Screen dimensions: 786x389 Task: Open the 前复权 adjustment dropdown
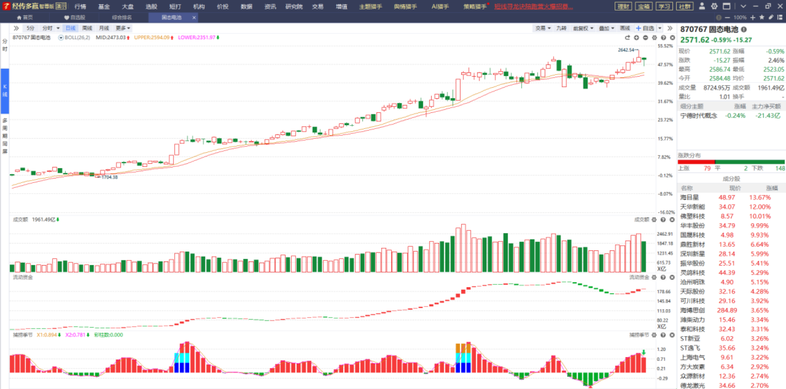pyautogui.click(x=583, y=28)
